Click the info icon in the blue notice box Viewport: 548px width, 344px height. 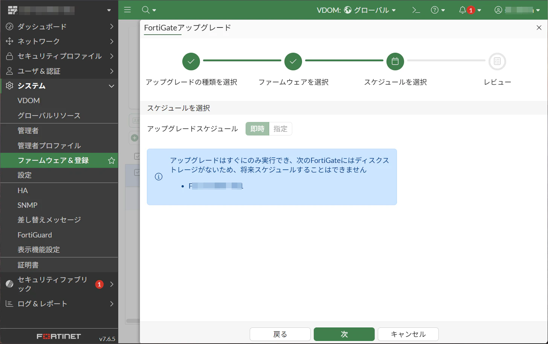click(x=159, y=177)
